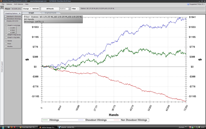
Task: Click vertical Click to Expand bar
Action: click(2, 67)
